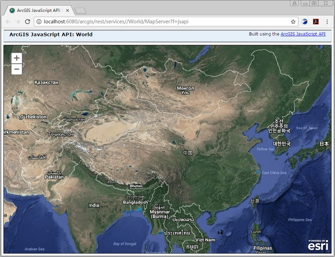Click the ประเทศไทย label on the map
This screenshot has width=335, height=257.
177,233
